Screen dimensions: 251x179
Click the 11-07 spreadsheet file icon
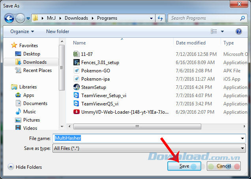tap(76, 54)
